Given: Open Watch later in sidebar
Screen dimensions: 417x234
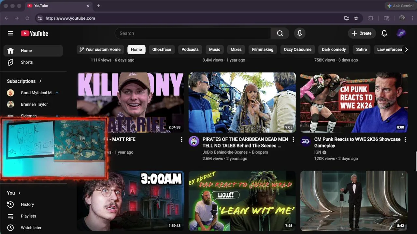Looking at the screenshot, I should pyautogui.click(x=33, y=228).
